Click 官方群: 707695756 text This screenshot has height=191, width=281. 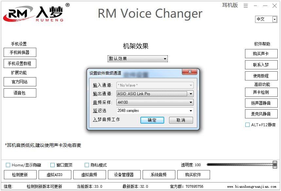(x=186, y=186)
